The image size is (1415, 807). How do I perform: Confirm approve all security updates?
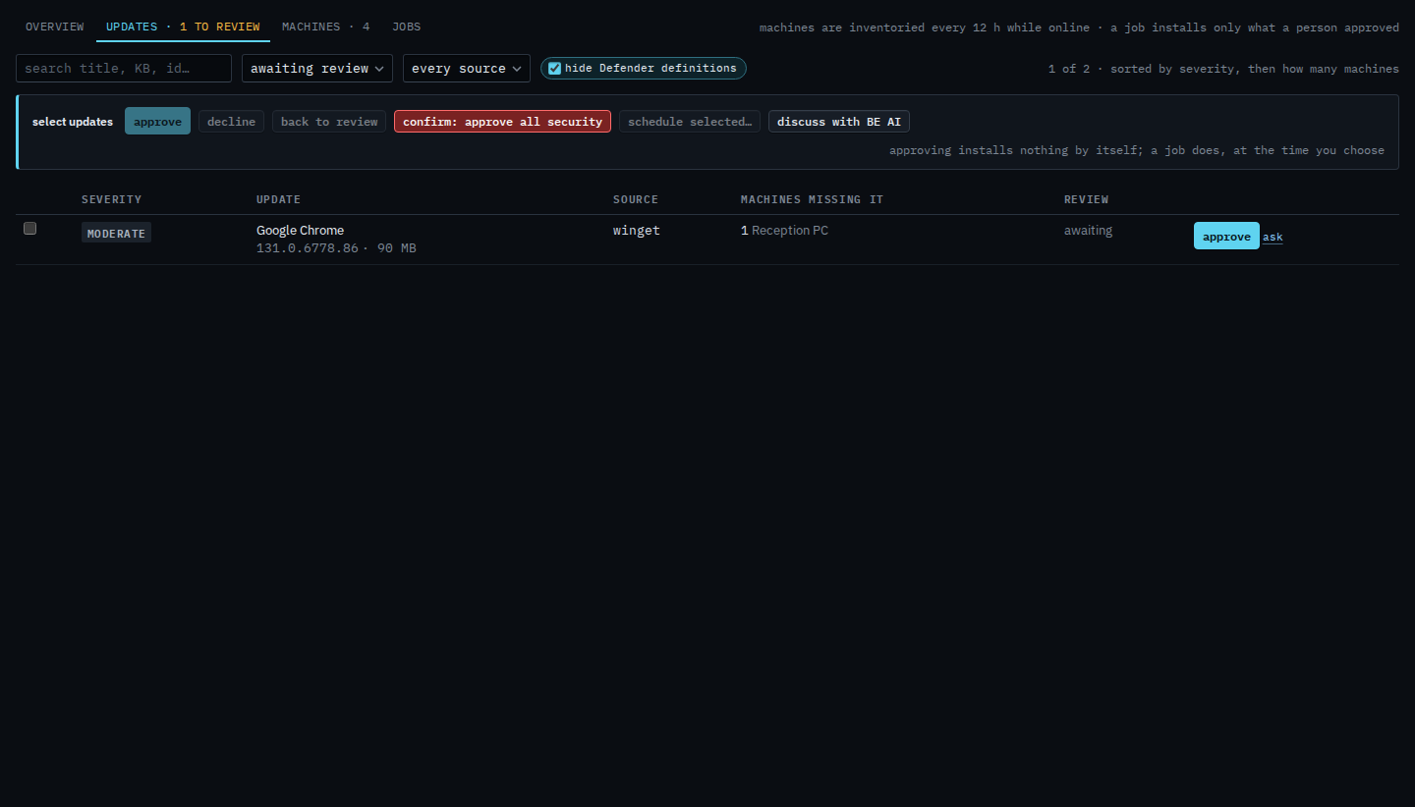[x=502, y=122]
